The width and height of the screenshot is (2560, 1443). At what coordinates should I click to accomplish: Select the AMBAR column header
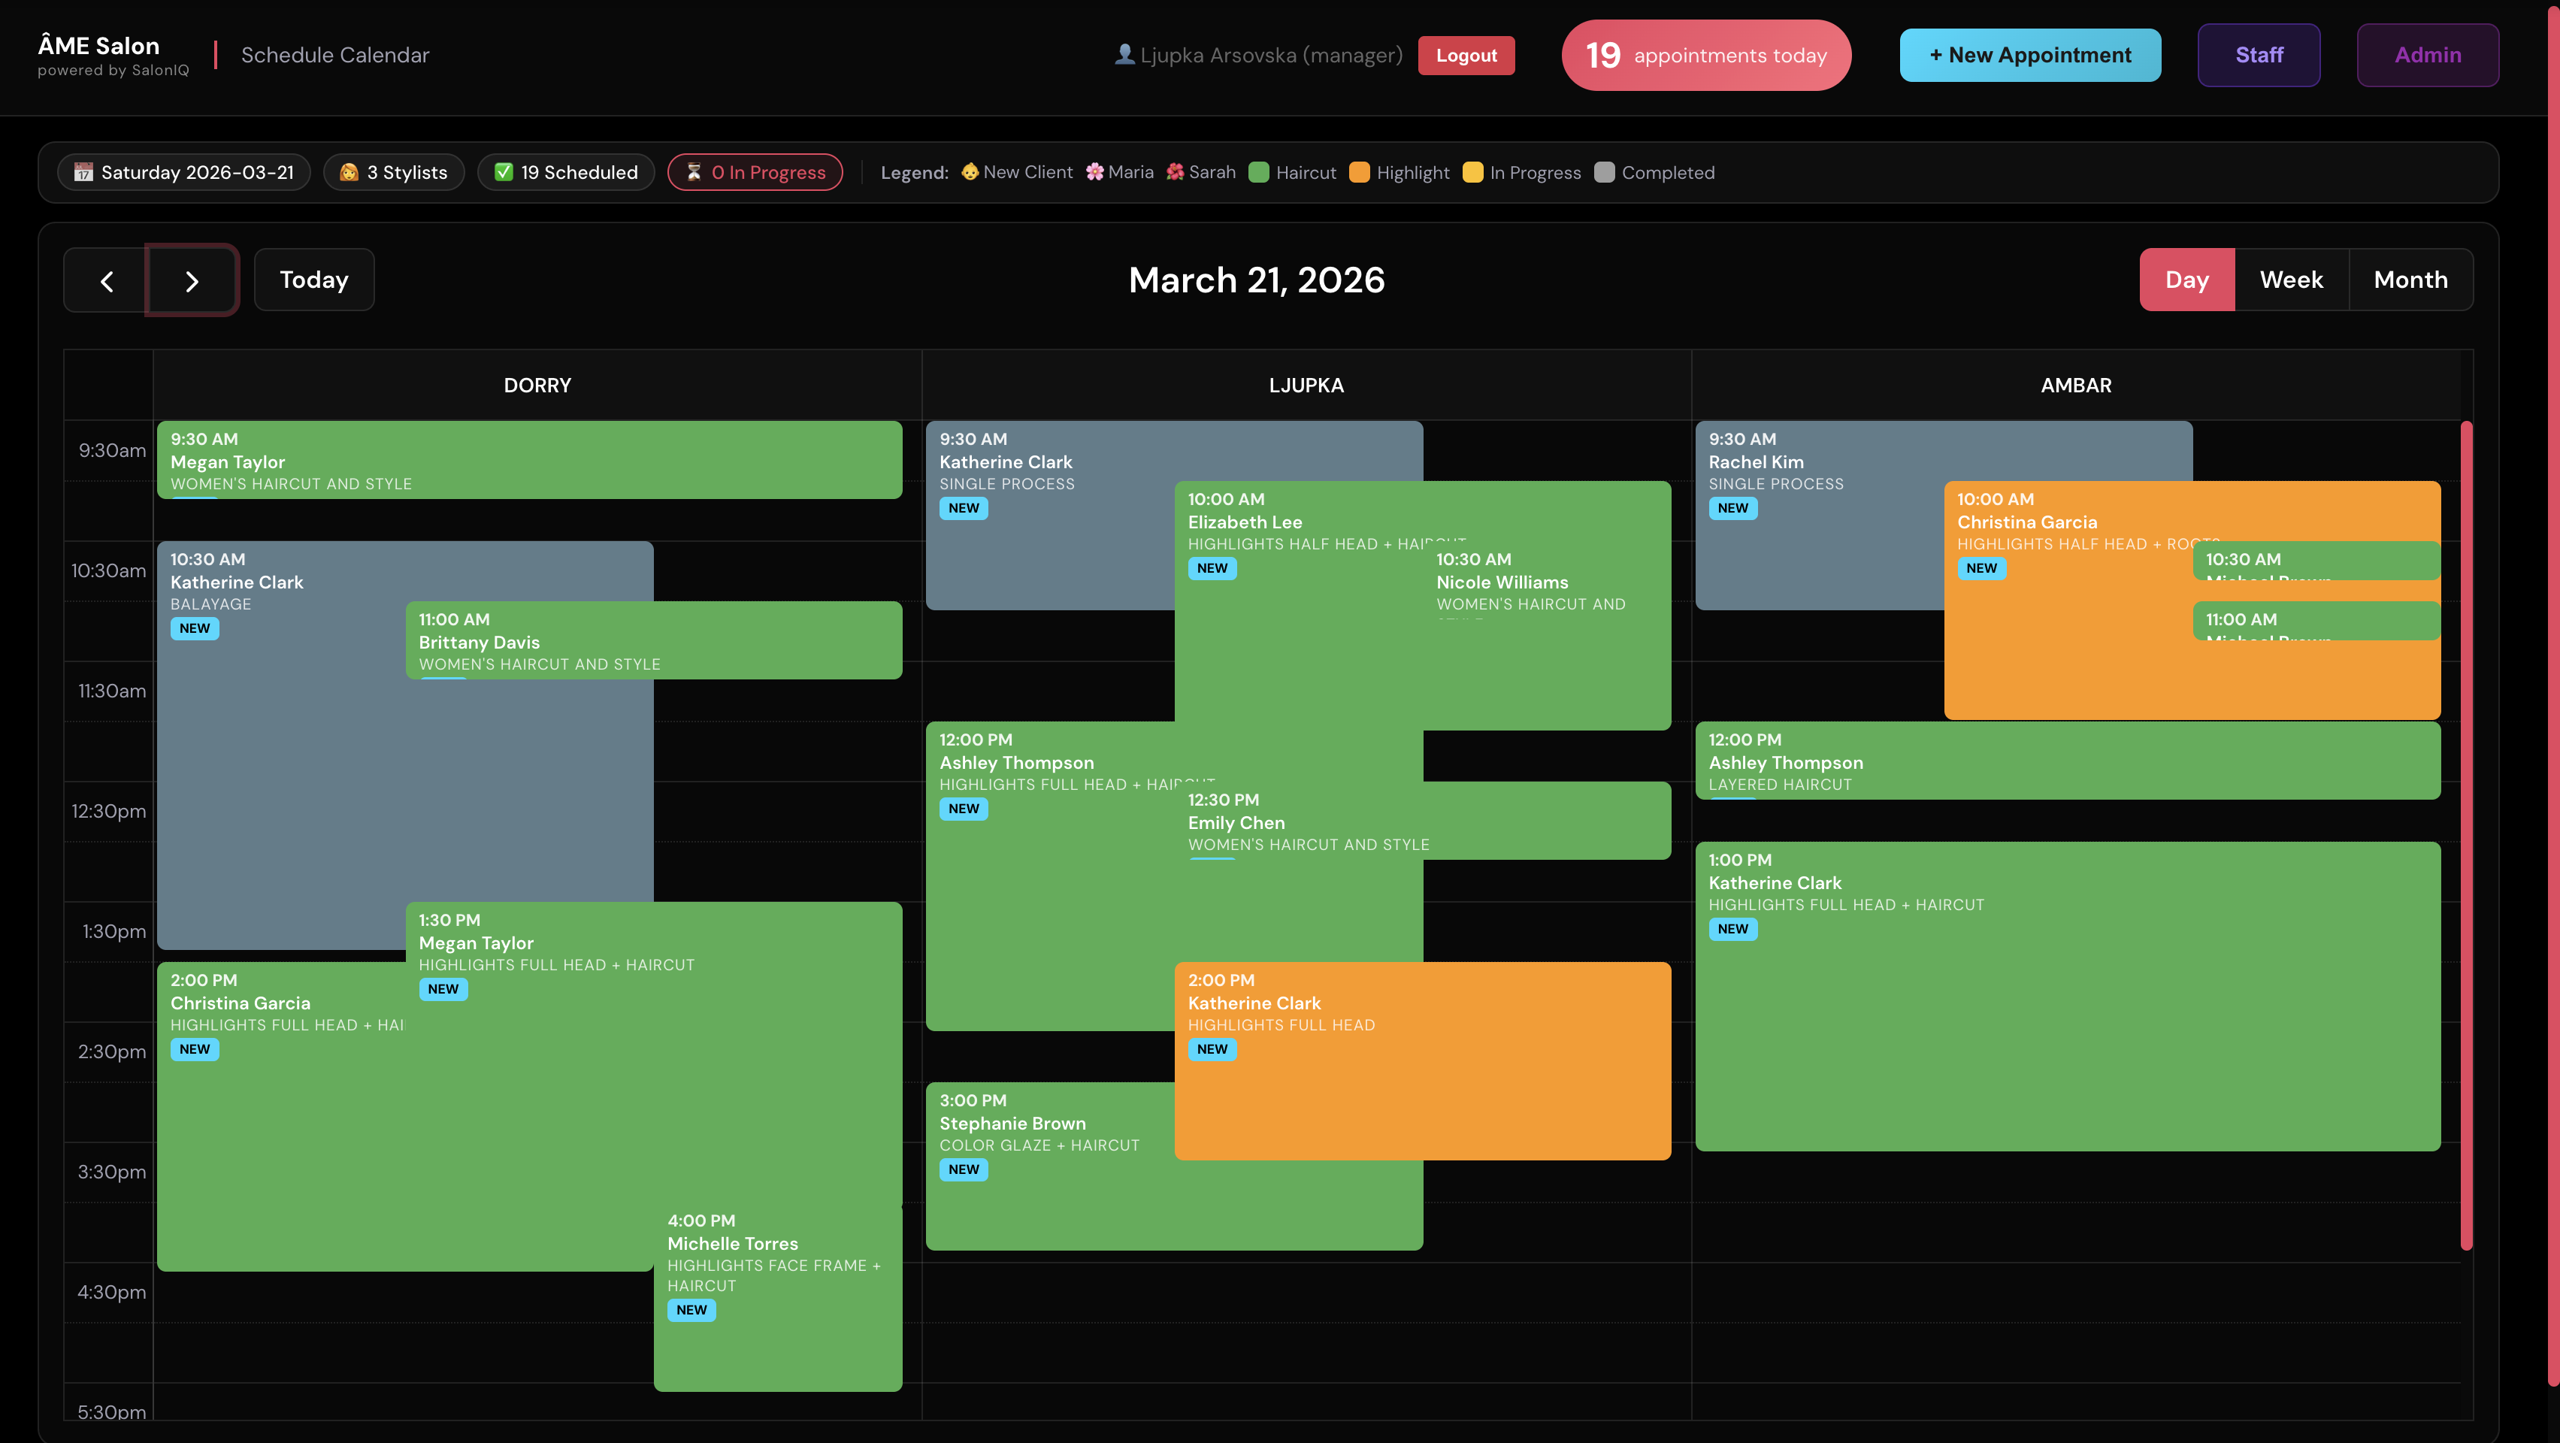pyautogui.click(x=2076, y=385)
